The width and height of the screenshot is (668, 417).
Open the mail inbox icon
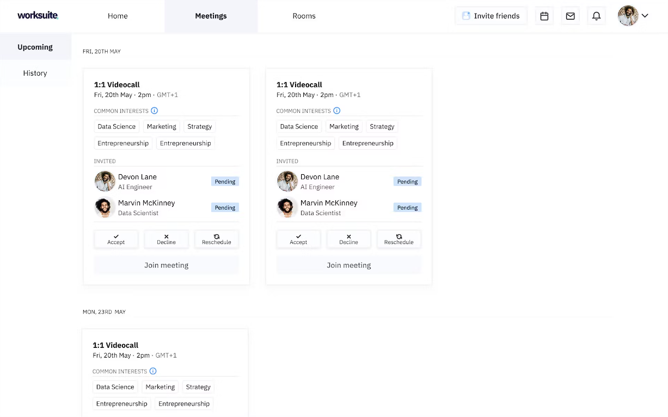[x=570, y=16]
